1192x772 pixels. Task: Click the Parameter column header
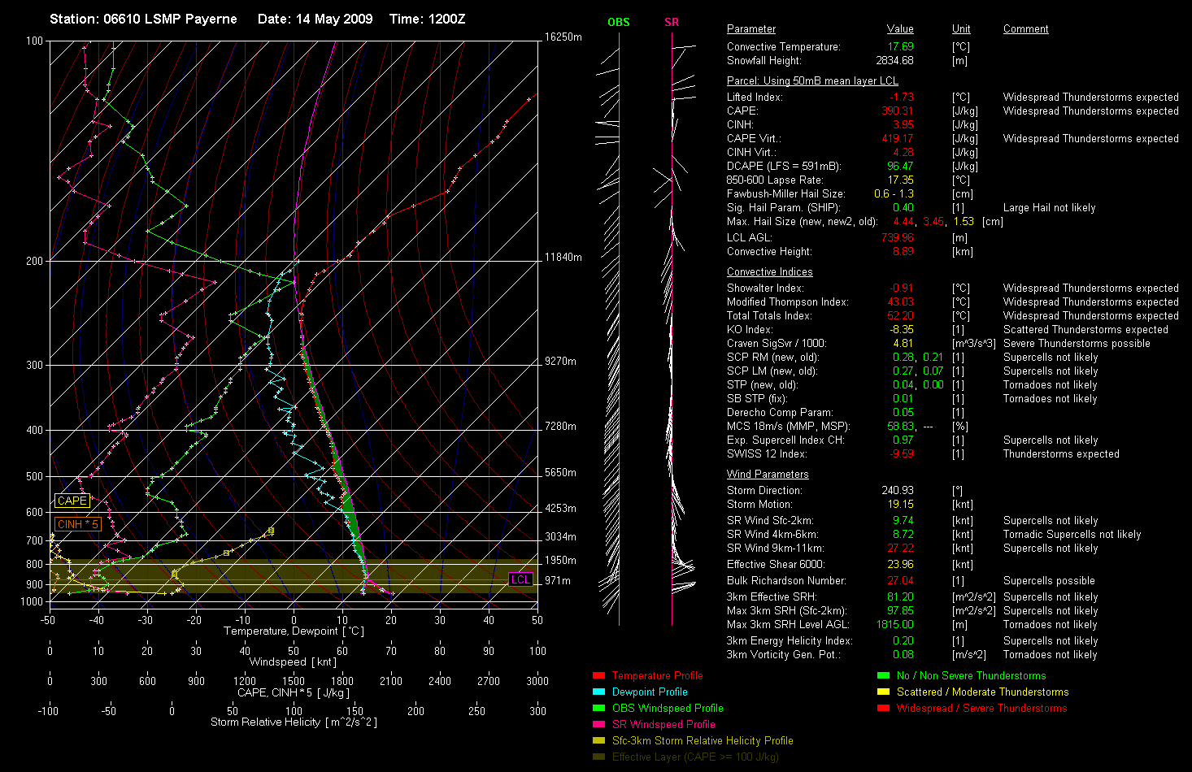tap(750, 29)
